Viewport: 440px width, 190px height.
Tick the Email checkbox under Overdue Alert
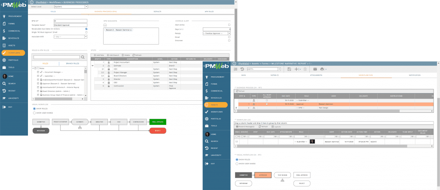pyautogui.click(x=229, y=37)
